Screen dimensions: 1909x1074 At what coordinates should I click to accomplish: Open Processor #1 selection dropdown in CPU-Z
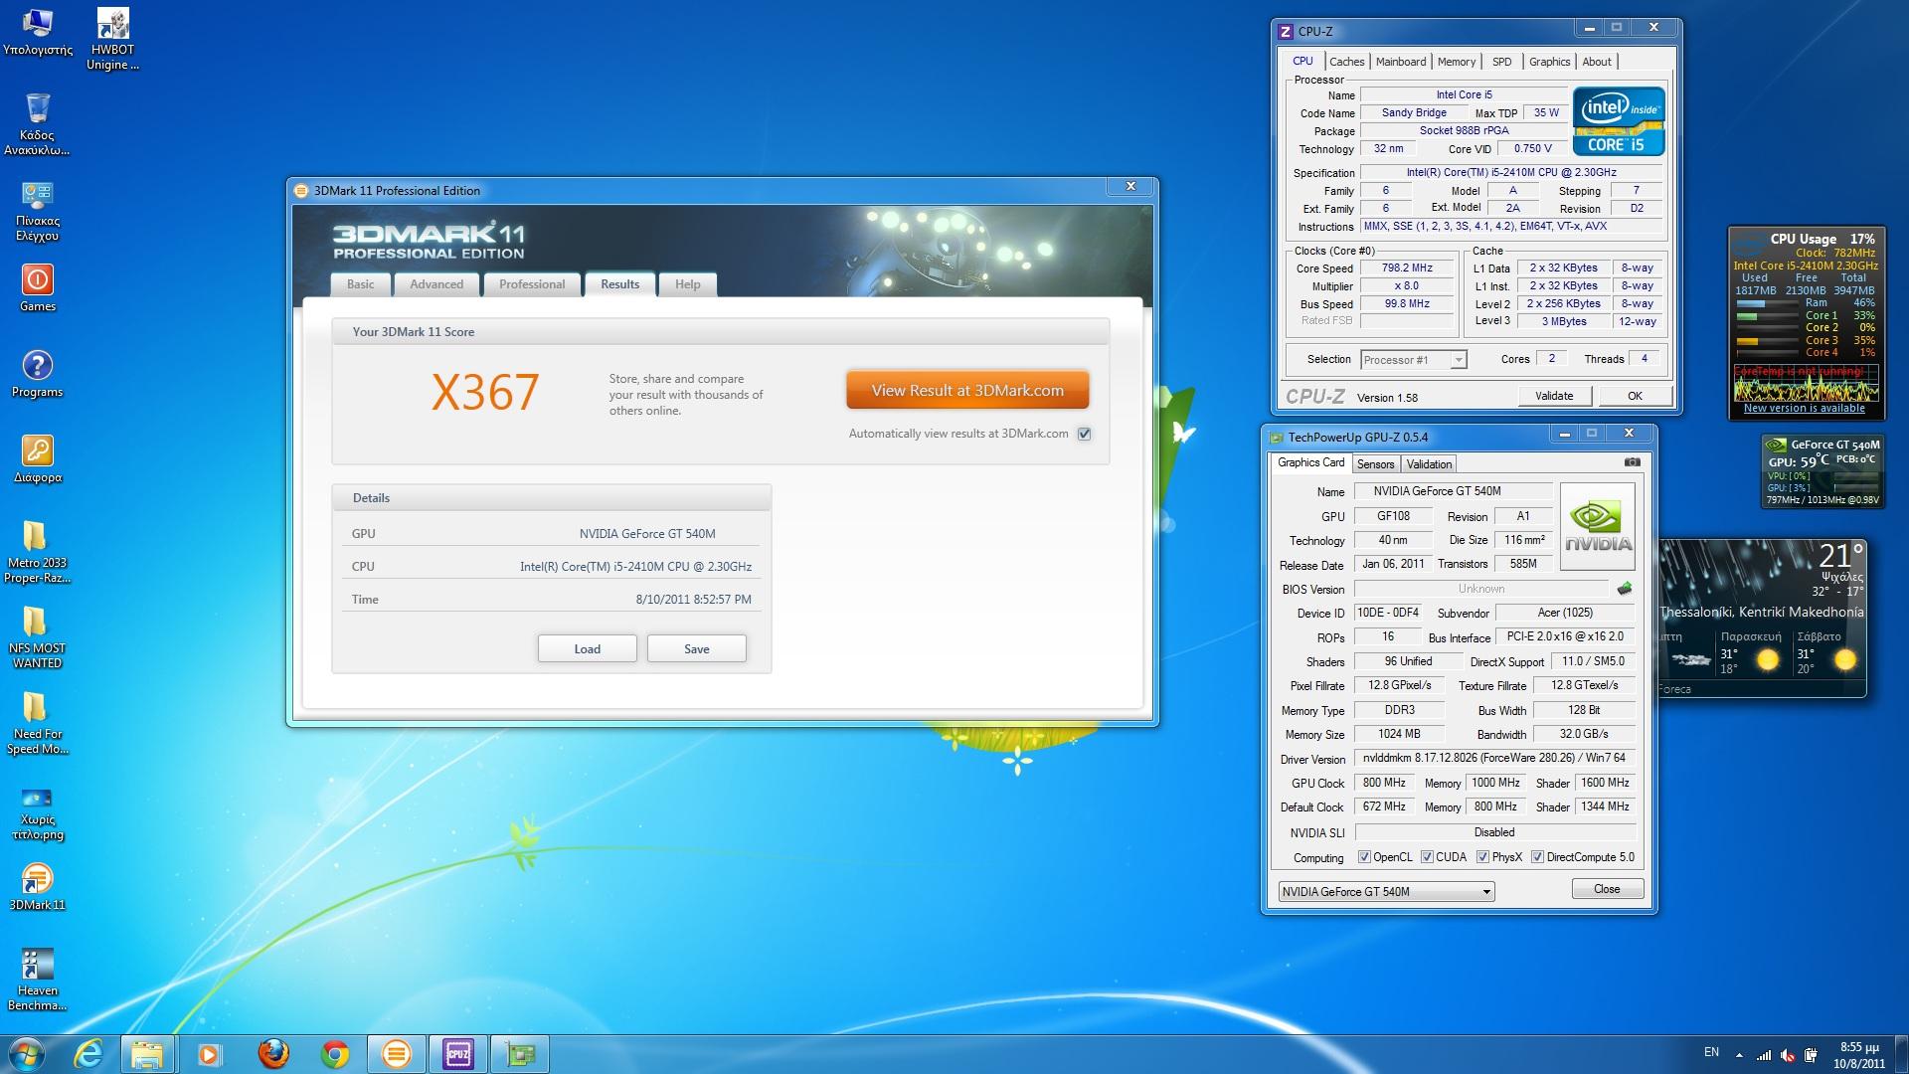click(x=1414, y=360)
